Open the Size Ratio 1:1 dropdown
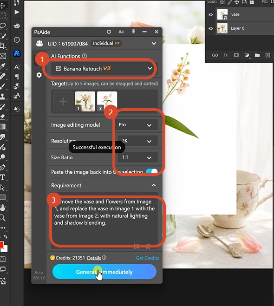This screenshot has height=306, width=274. (137, 157)
